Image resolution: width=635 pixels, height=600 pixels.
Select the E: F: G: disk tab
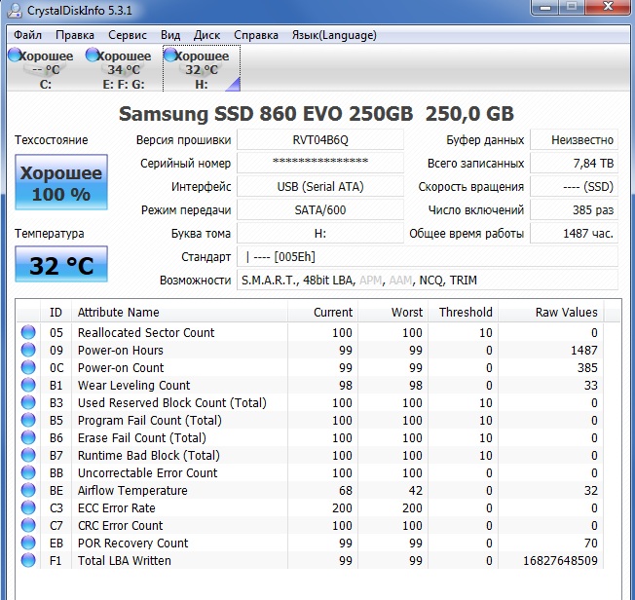click(x=124, y=68)
